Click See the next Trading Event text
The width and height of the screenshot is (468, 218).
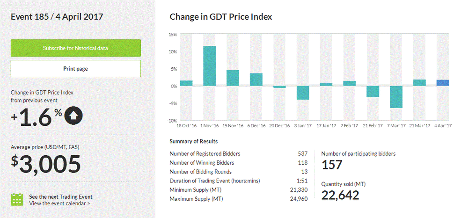tap(60, 196)
